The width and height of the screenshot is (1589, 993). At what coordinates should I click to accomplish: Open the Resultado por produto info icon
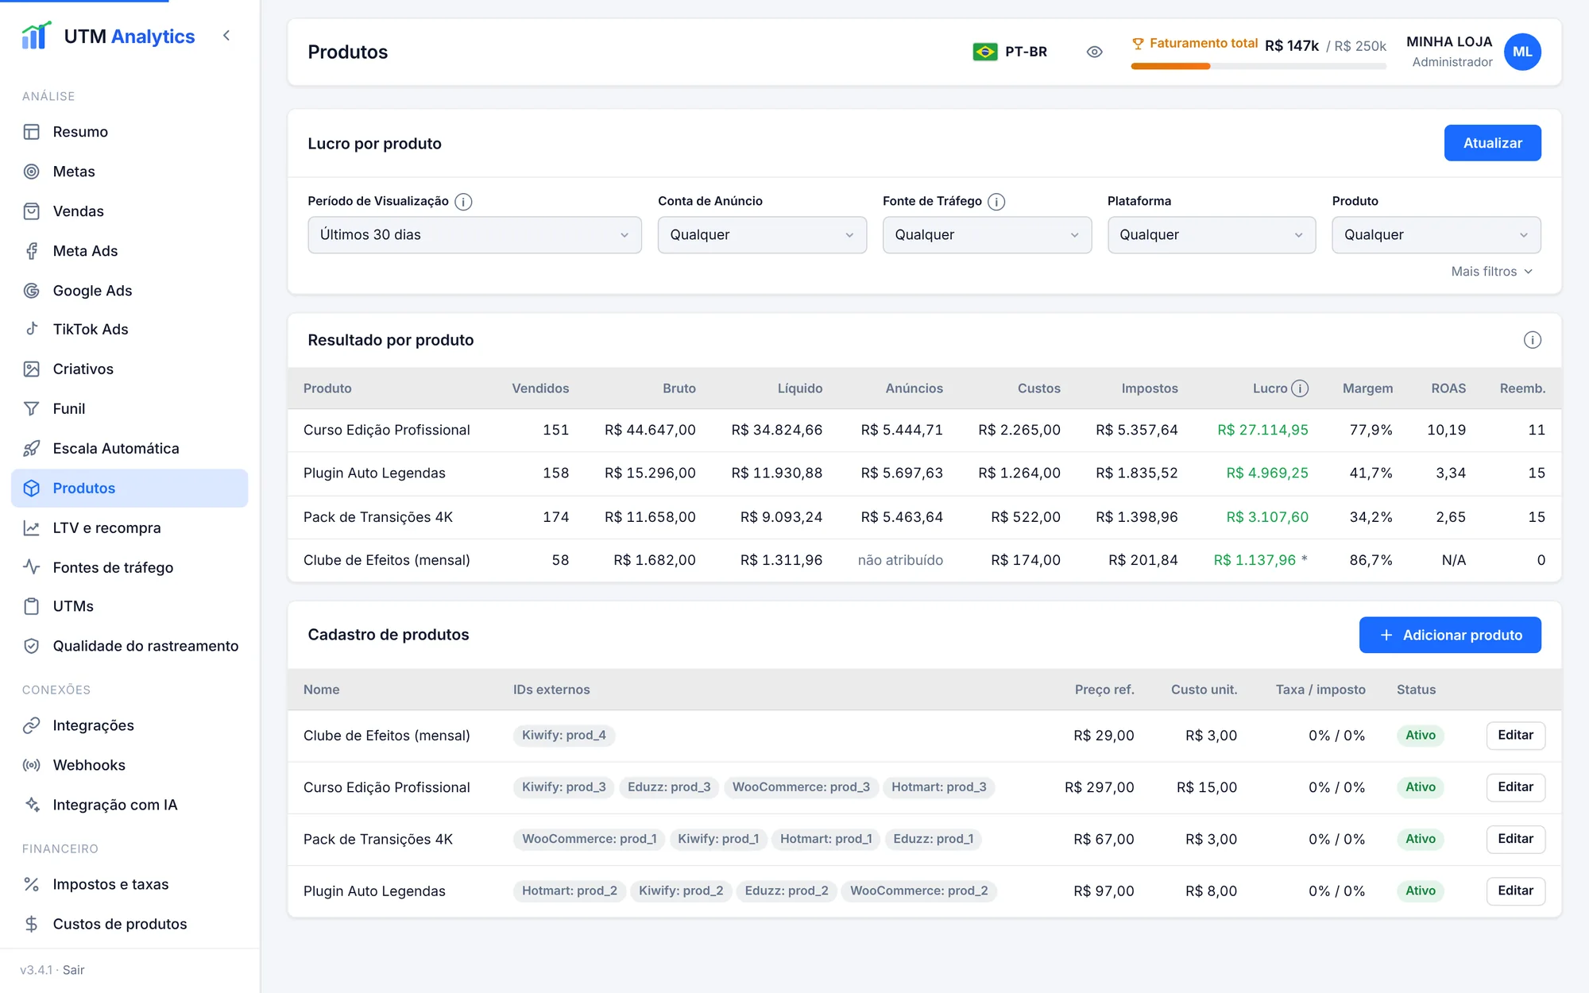pyautogui.click(x=1533, y=340)
